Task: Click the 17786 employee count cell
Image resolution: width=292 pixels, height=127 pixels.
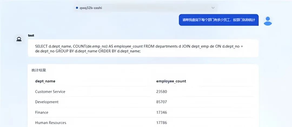Action: coord(161,123)
